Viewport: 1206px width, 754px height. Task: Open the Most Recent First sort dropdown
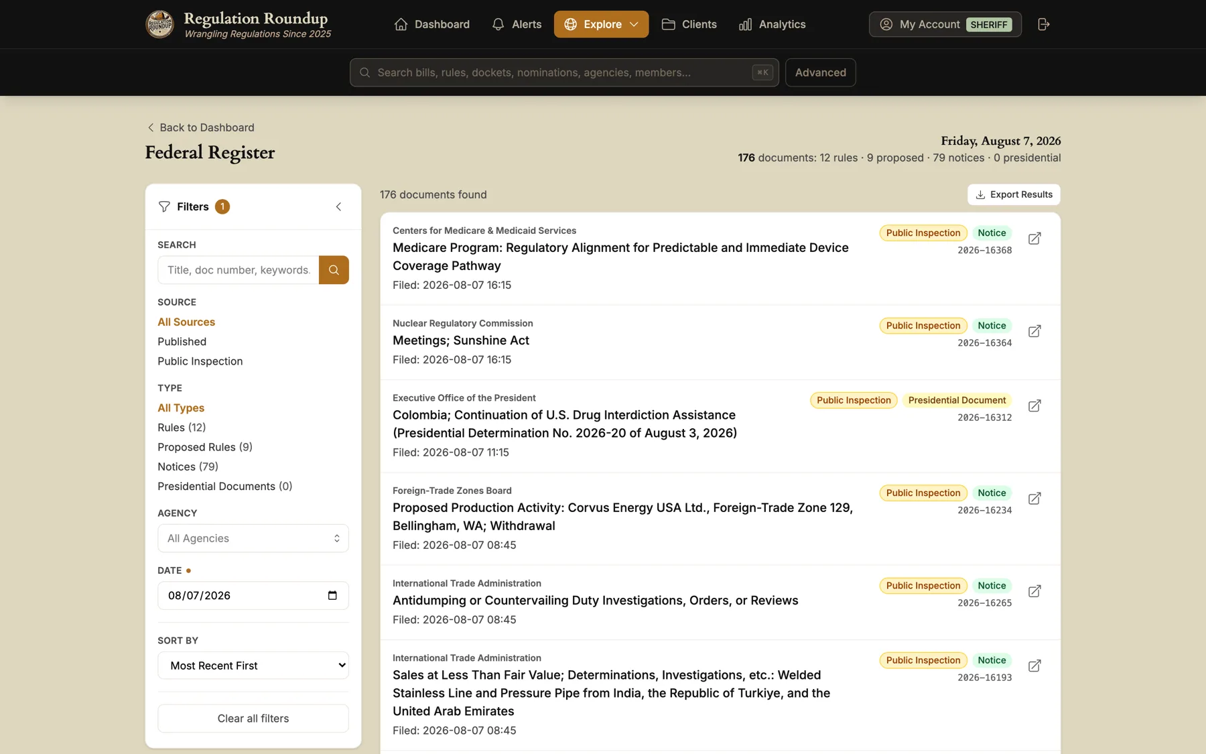pyautogui.click(x=253, y=665)
